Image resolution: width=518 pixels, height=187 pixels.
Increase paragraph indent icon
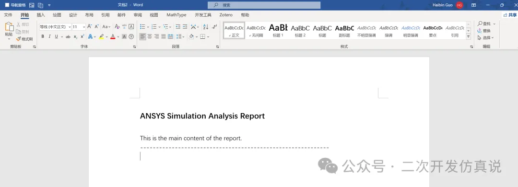(185, 26)
